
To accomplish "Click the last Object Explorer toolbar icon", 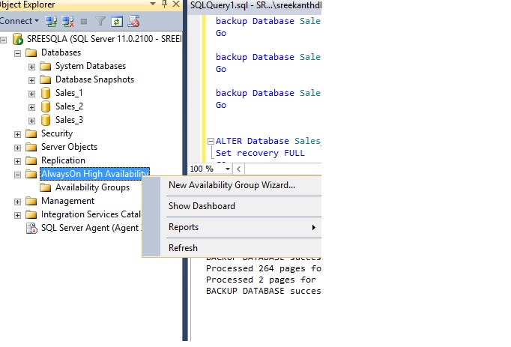I will (134, 21).
